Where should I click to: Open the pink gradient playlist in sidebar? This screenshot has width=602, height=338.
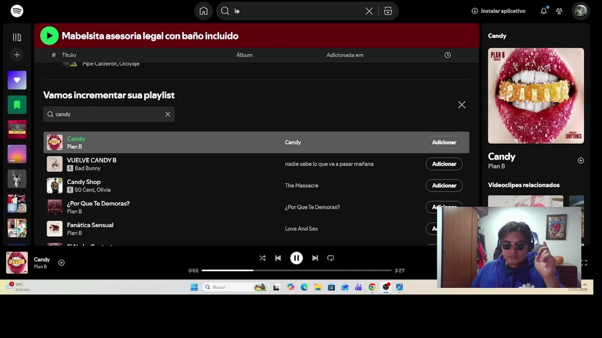(x=17, y=154)
